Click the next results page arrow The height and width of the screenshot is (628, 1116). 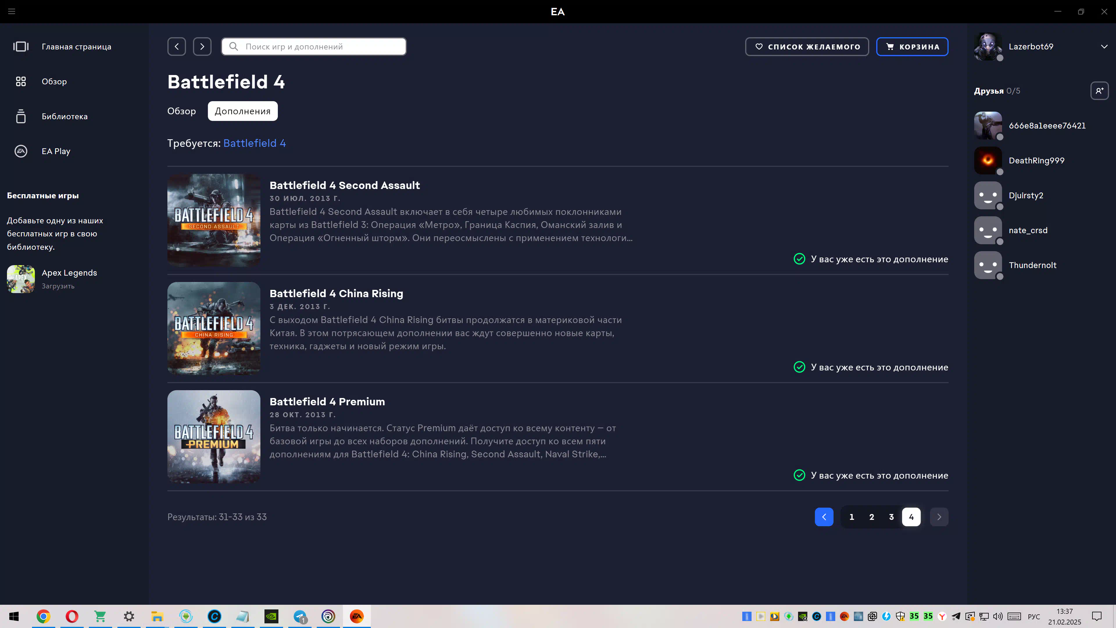coord(939,517)
